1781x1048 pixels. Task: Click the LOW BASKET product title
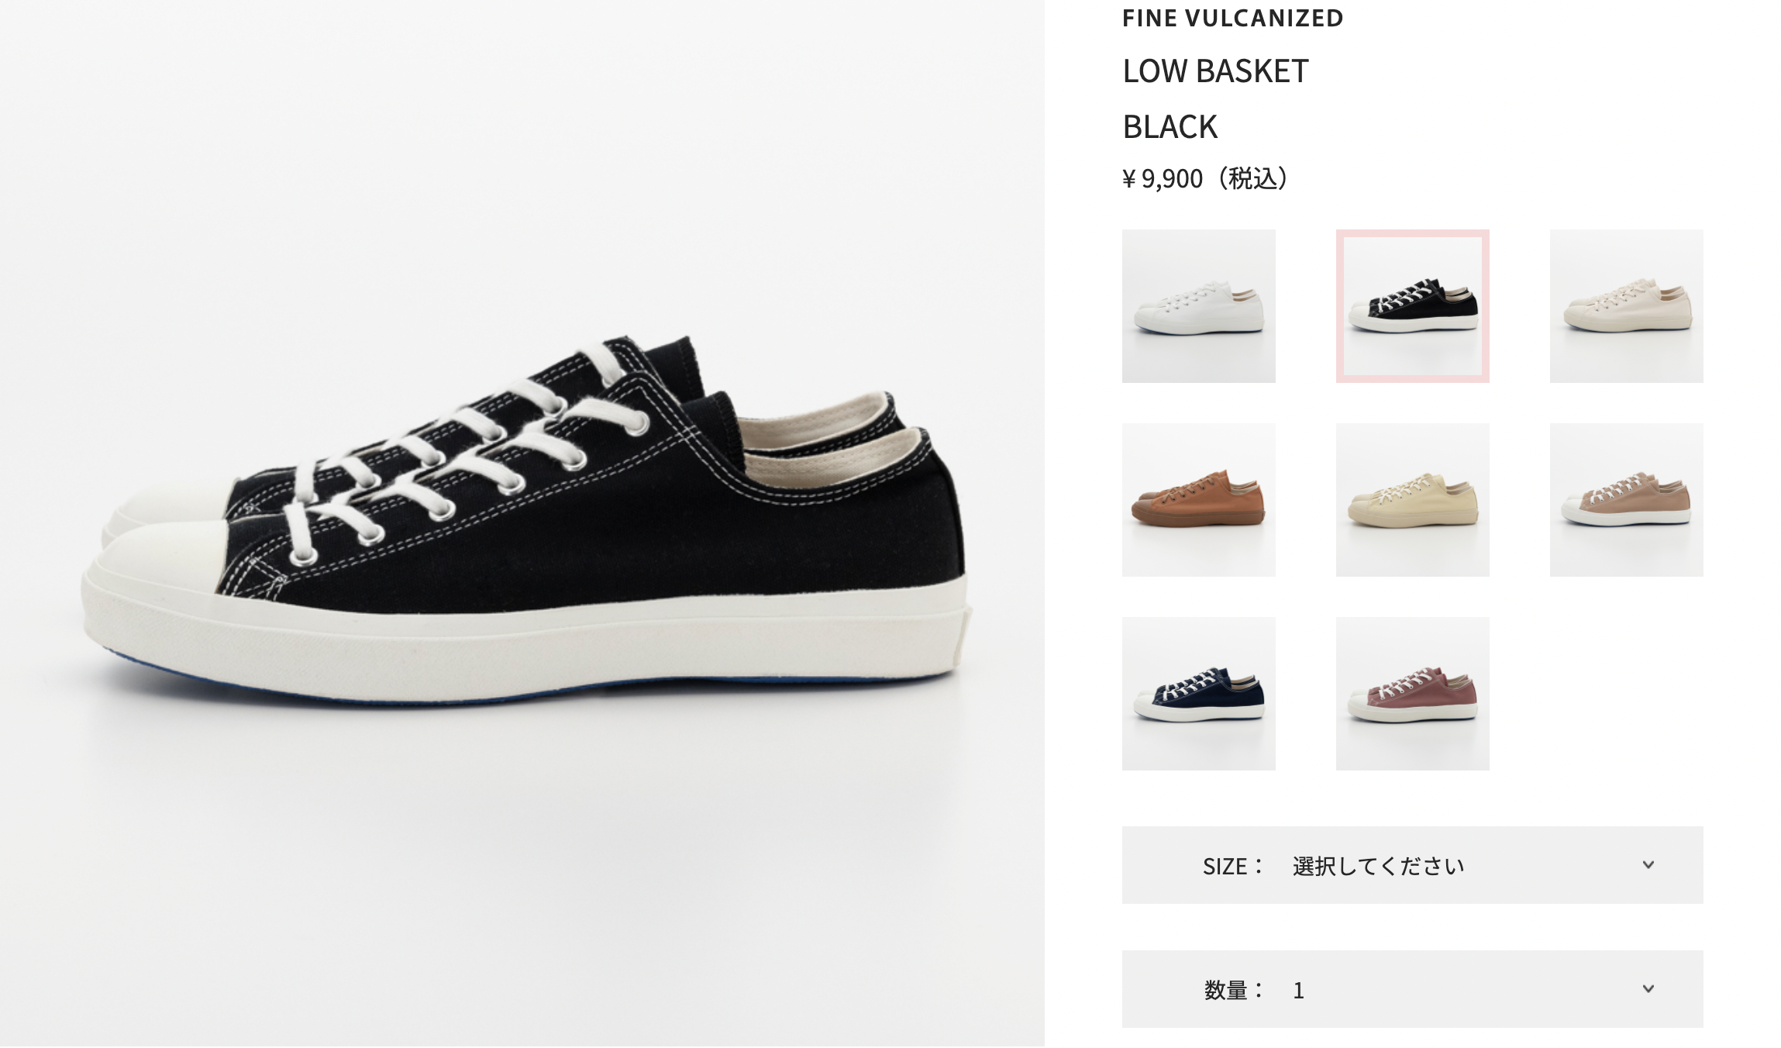1215,71
